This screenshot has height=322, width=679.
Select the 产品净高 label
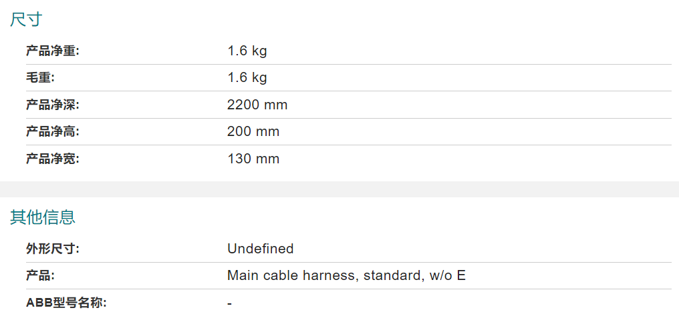point(53,131)
